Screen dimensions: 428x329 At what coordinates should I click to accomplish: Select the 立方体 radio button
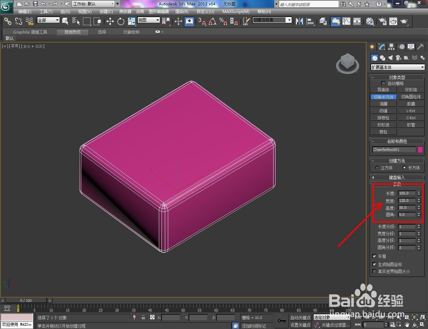tap(377, 168)
